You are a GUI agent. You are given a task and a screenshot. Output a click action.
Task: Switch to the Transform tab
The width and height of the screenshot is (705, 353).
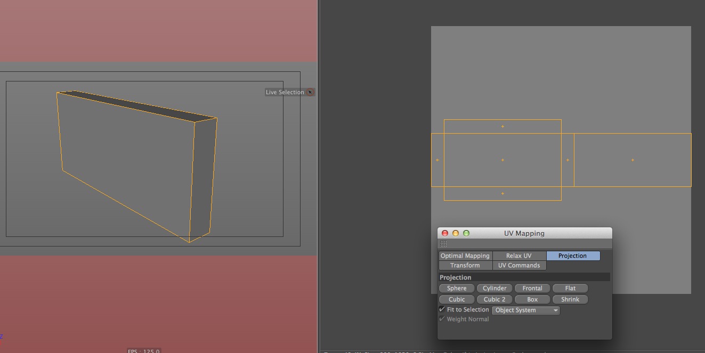[x=465, y=266]
